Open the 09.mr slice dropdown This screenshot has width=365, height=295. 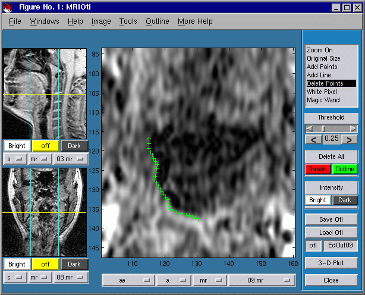point(262,280)
